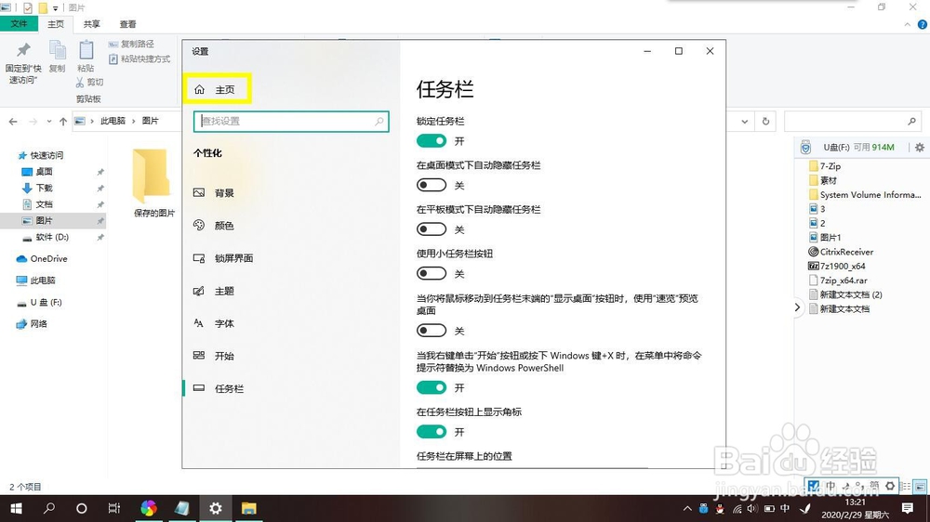The height and width of the screenshot is (522, 930).
Task: Enable auto-hide taskbar in desktop mode
Action: 432,186
